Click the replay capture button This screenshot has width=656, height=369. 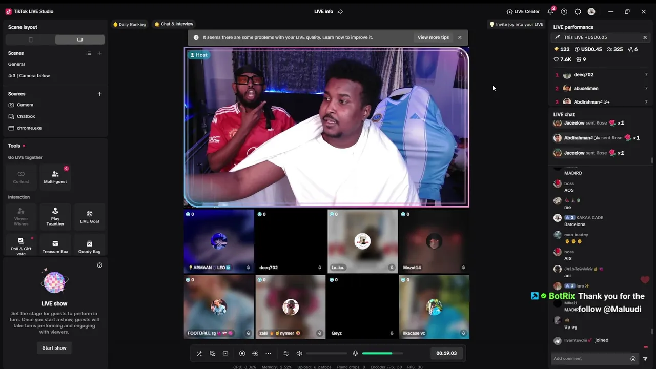pyautogui.click(x=255, y=353)
